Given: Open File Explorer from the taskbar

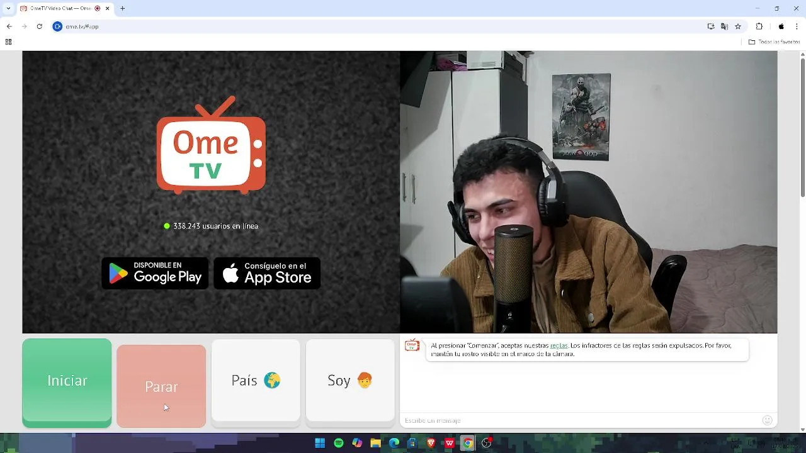Looking at the screenshot, I should pos(376,443).
